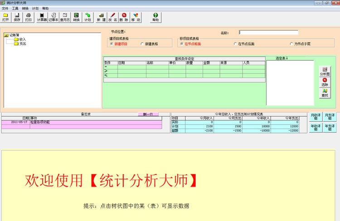Click the 日期 column header in search grid
This screenshot has height=221, width=340.
click(x=132, y=63)
